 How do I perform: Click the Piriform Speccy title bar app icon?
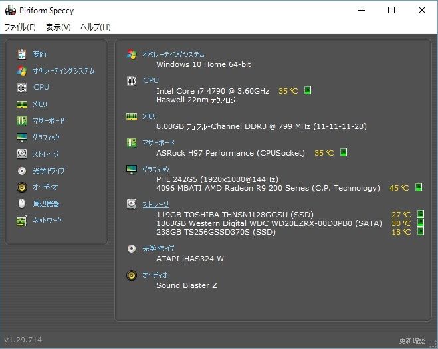point(11,11)
